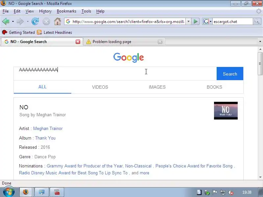Open Radio Disney Music Award link
Viewport: 263px width, 197px height.
(73, 173)
